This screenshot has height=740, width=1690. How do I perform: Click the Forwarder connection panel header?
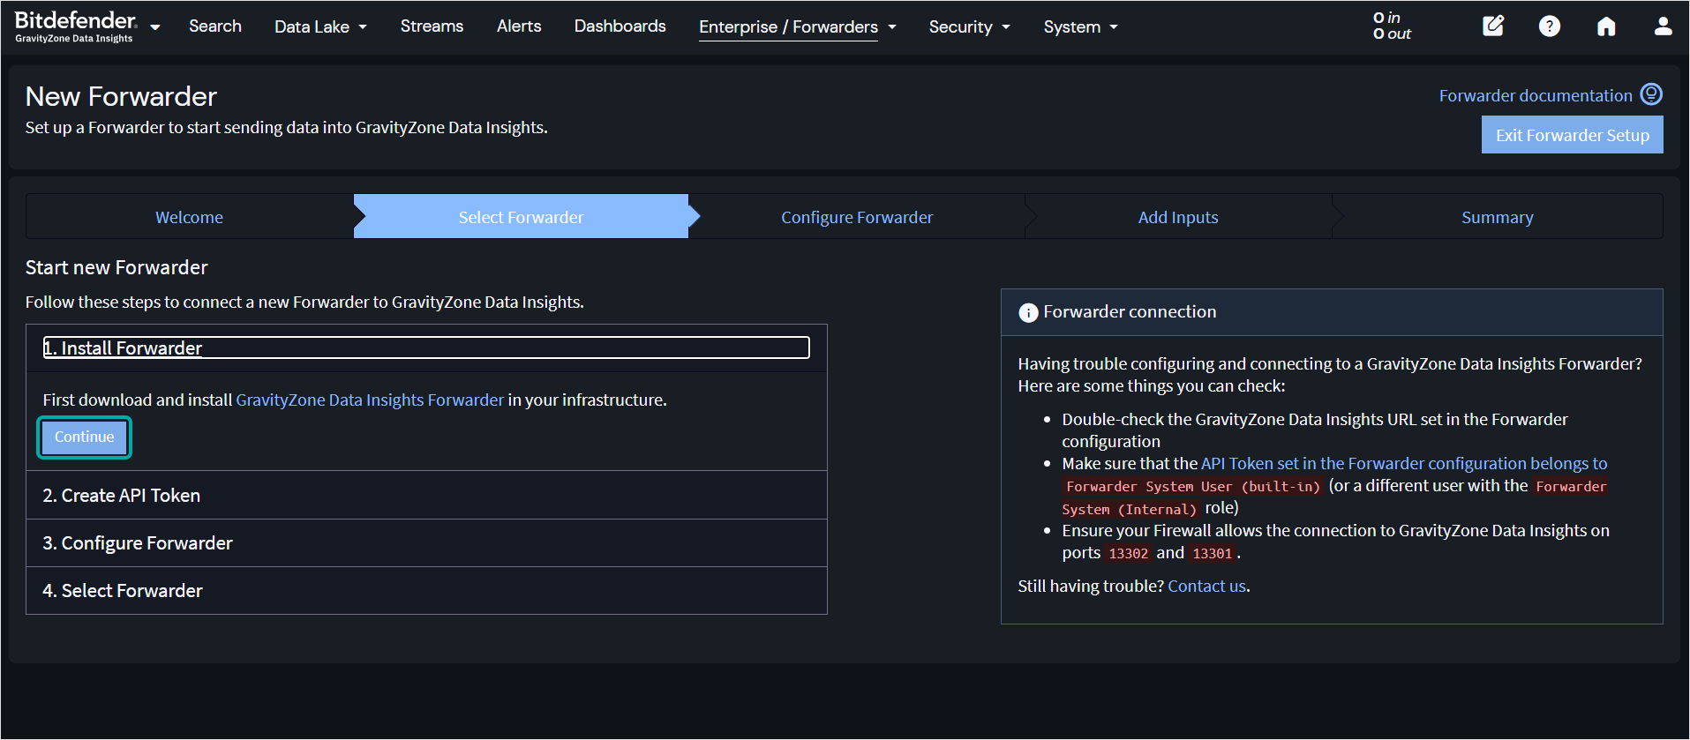(1332, 312)
